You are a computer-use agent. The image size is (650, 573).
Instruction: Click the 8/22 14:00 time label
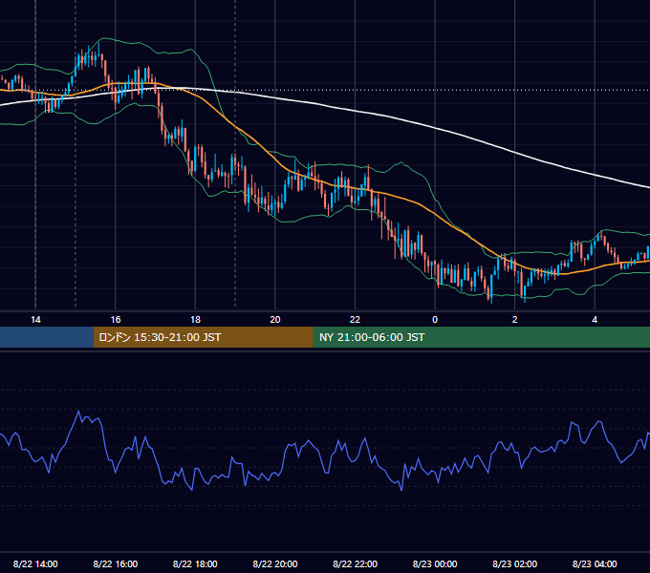(35, 563)
